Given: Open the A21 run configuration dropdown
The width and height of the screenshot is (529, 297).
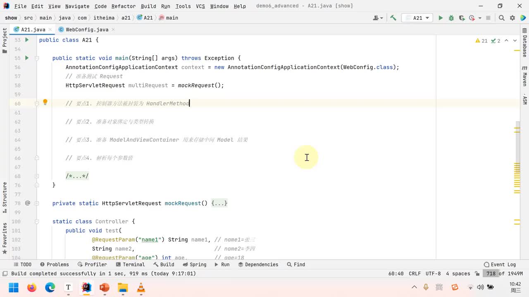Looking at the screenshot, I should (x=418, y=18).
